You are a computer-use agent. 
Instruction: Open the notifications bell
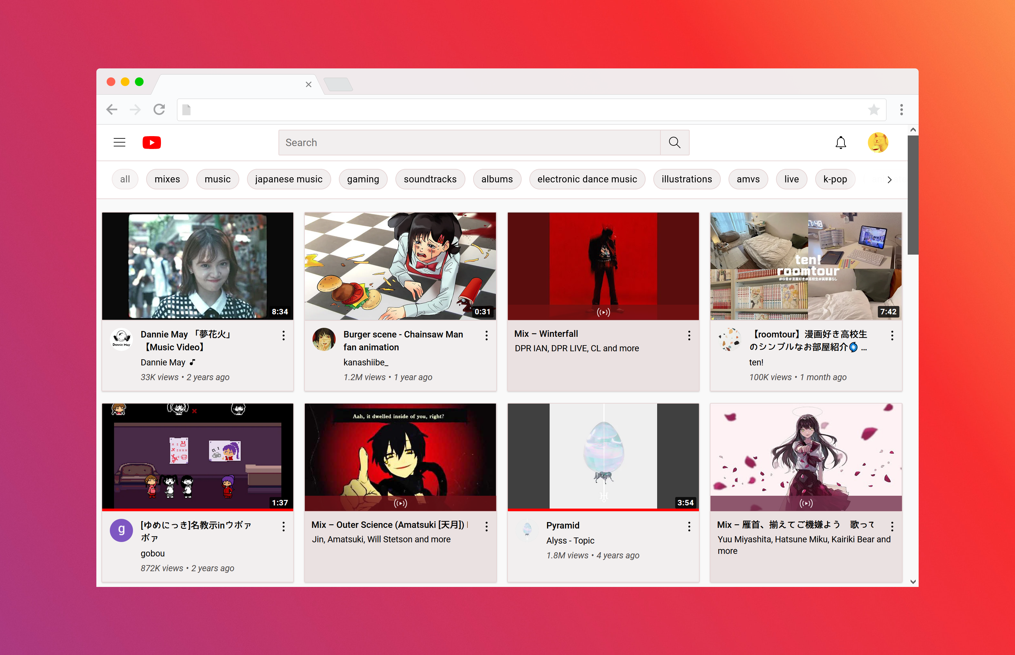(x=840, y=143)
